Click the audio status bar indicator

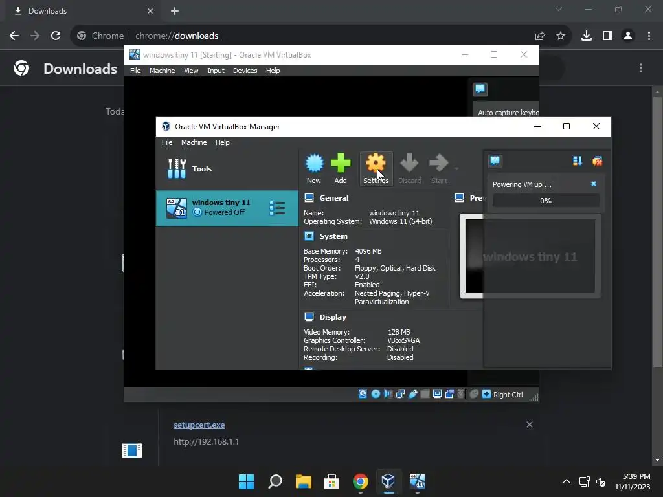388,394
